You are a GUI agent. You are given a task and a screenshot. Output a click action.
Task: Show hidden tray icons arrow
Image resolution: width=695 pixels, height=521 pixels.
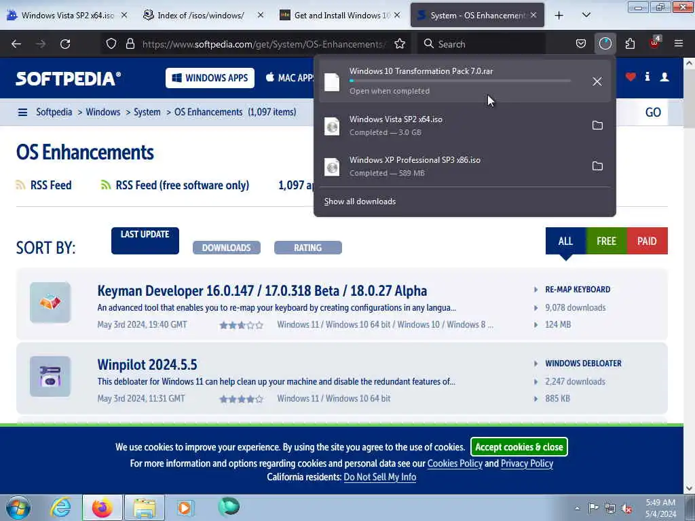click(x=577, y=508)
